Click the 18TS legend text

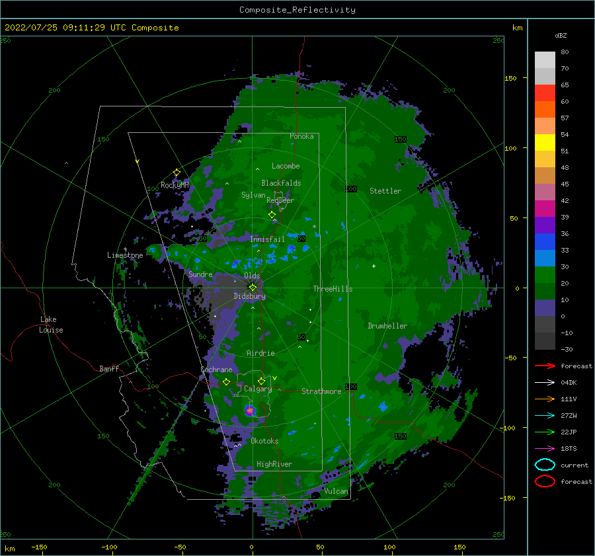click(569, 449)
